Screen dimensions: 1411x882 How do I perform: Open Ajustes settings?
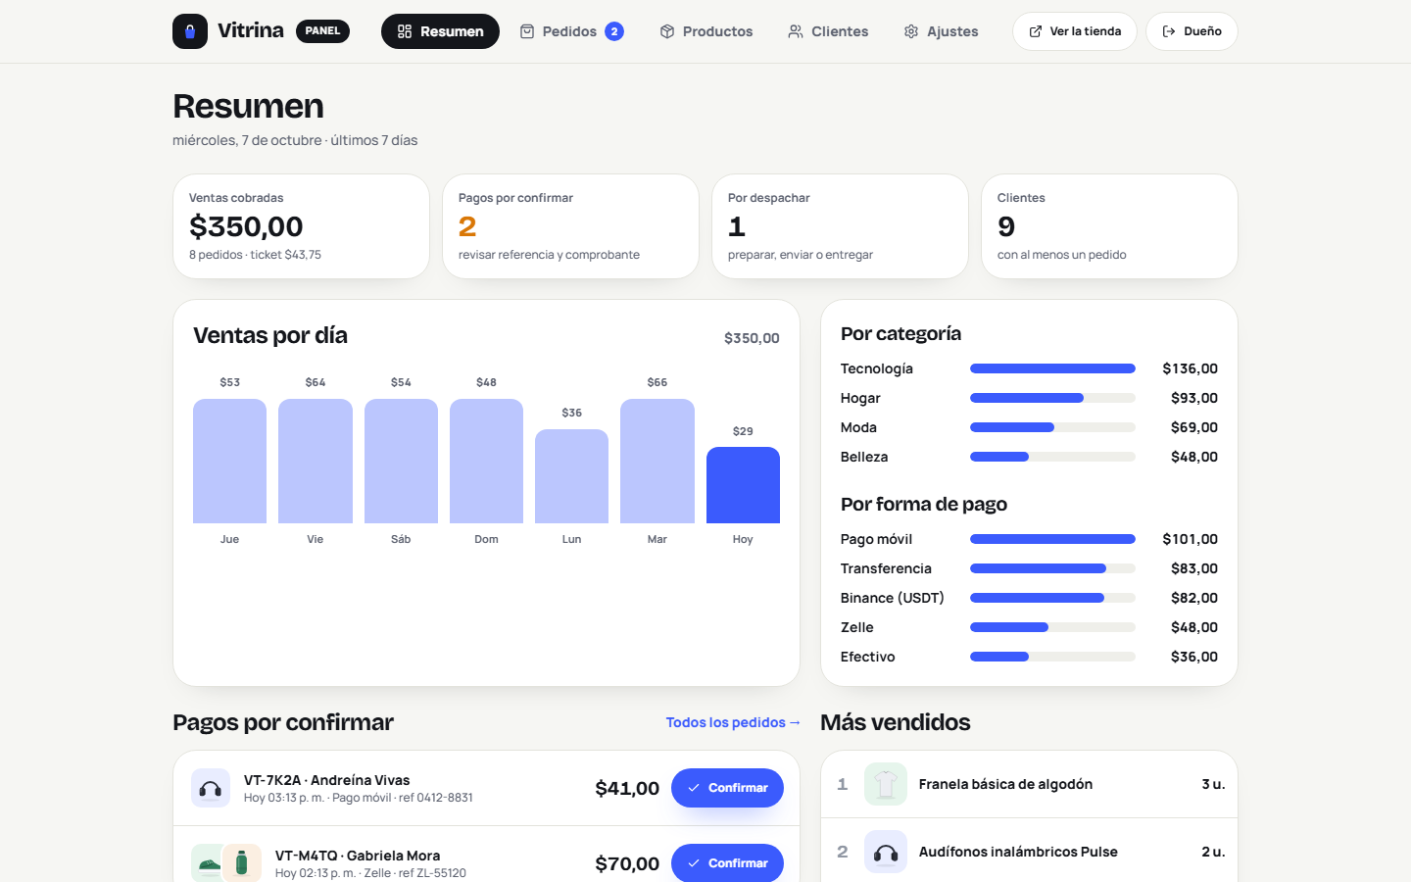point(941,31)
